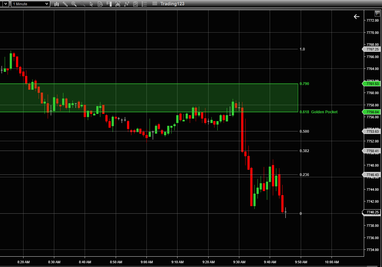
Task: Click the 7738.00 price axis label
Action: pyautogui.click(x=373, y=226)
